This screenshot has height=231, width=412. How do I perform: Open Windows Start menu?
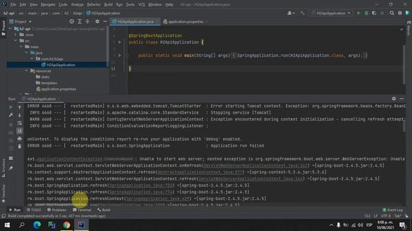(x=7, y=225)
